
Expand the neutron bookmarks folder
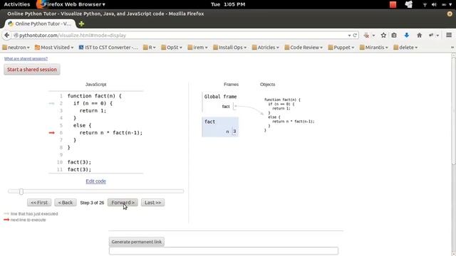coord(16,48)
